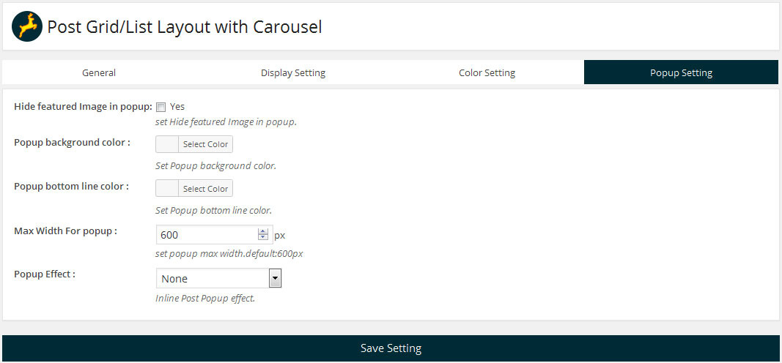Viewport: 782px width, 363px height.
Task: Switch to the General tab
Action: click(99, 72)
